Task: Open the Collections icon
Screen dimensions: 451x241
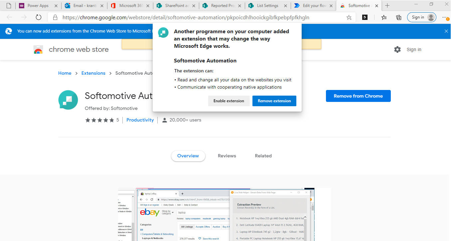Action: [398, 17]
